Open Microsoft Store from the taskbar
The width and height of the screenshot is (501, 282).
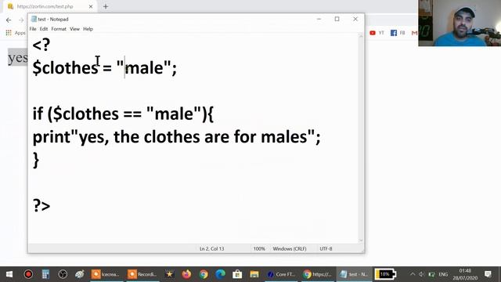tap(237, 274)
